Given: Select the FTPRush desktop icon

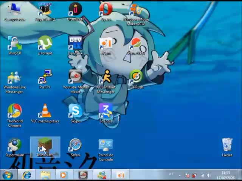Looking at the screenshot, I should click(x=136, y=78).
